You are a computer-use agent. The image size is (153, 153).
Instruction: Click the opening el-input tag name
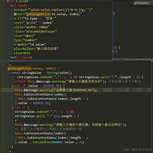click(19, 5)
